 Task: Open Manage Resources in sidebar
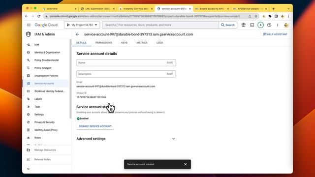pyautogui.click(x=46, y=150)
